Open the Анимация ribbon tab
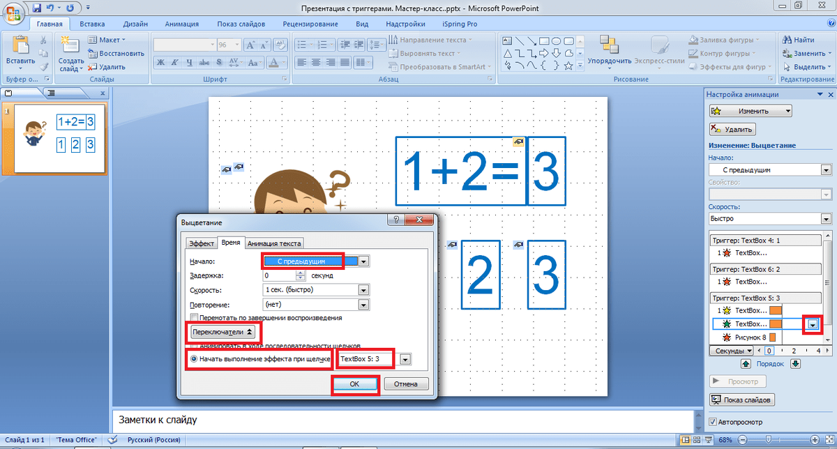This screenshot has width=837, height=449. coord(182,23)
